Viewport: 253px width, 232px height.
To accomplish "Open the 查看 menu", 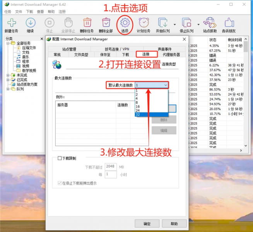I will point(40,12).
